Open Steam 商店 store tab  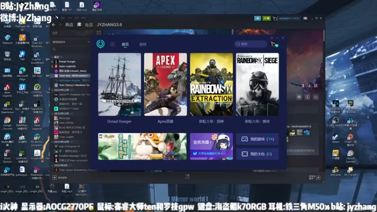pyautogui.click(x=69, y=24)
